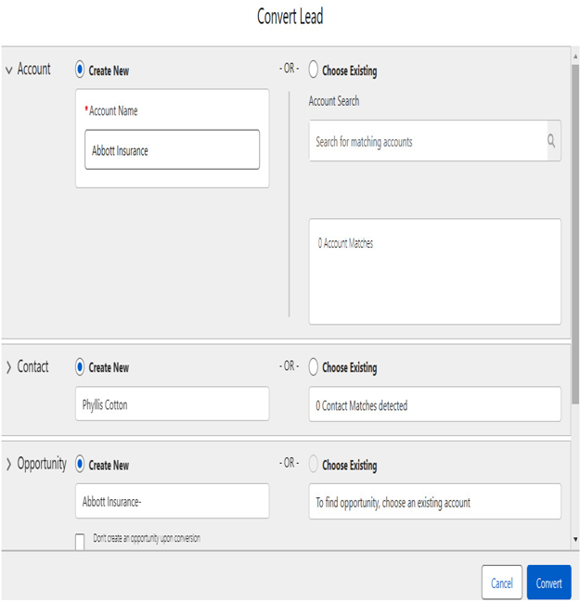Click the Search for matching accounts field
580x602 pixels.
tap(429, 141)
